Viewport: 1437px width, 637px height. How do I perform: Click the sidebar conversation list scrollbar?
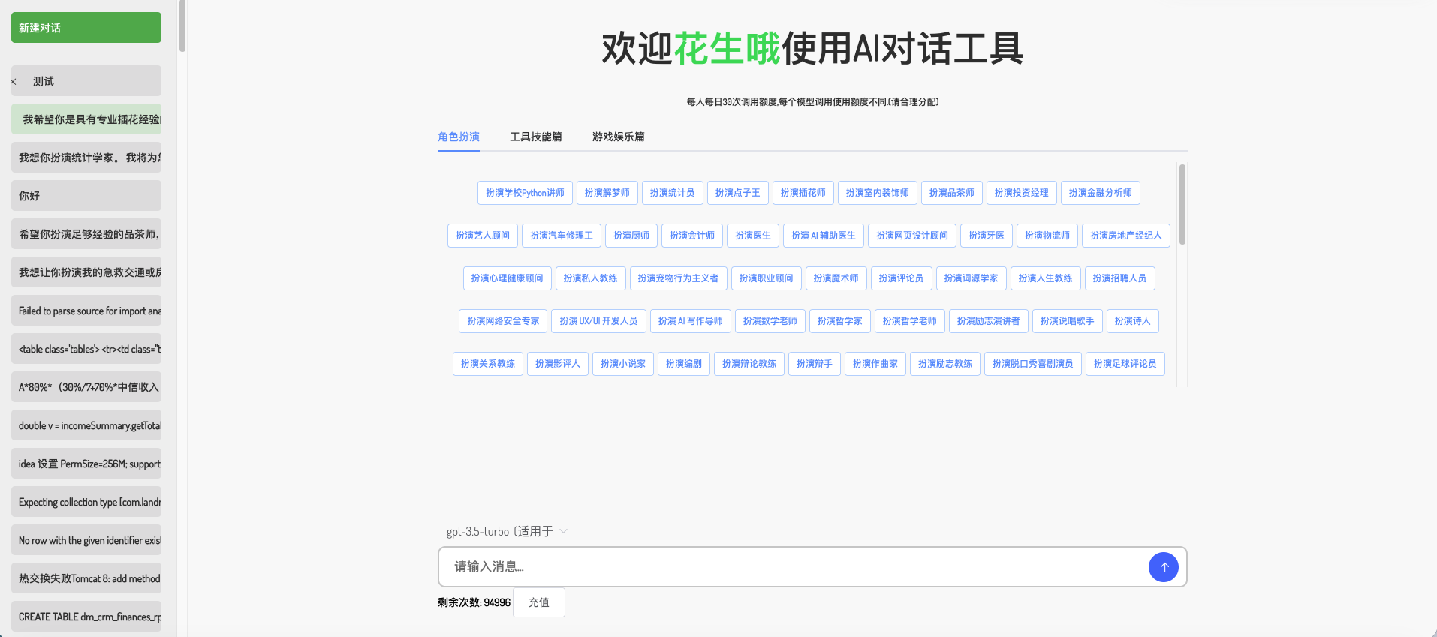[182, 26]
